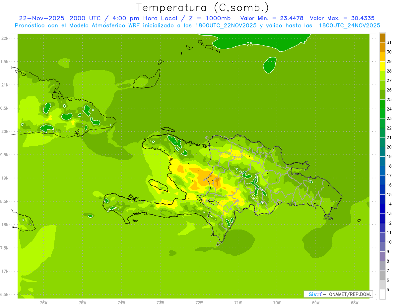Click the white swatch below the 5 label
This screenshot has height=307, width=398.
coord(382,294)
